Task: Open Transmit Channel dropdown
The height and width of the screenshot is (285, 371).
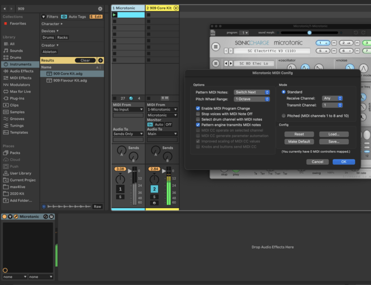Action: point(332,105)
